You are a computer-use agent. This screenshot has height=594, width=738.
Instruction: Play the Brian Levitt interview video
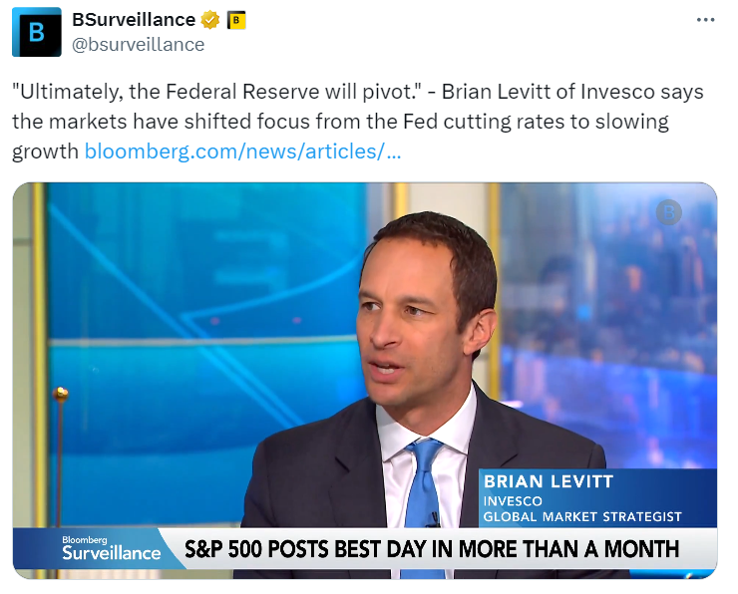(x=365, y=379)
